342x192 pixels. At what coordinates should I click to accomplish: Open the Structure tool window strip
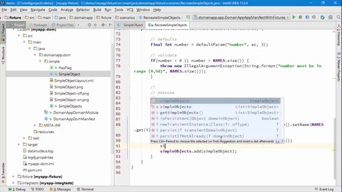(x=3, y=55)
